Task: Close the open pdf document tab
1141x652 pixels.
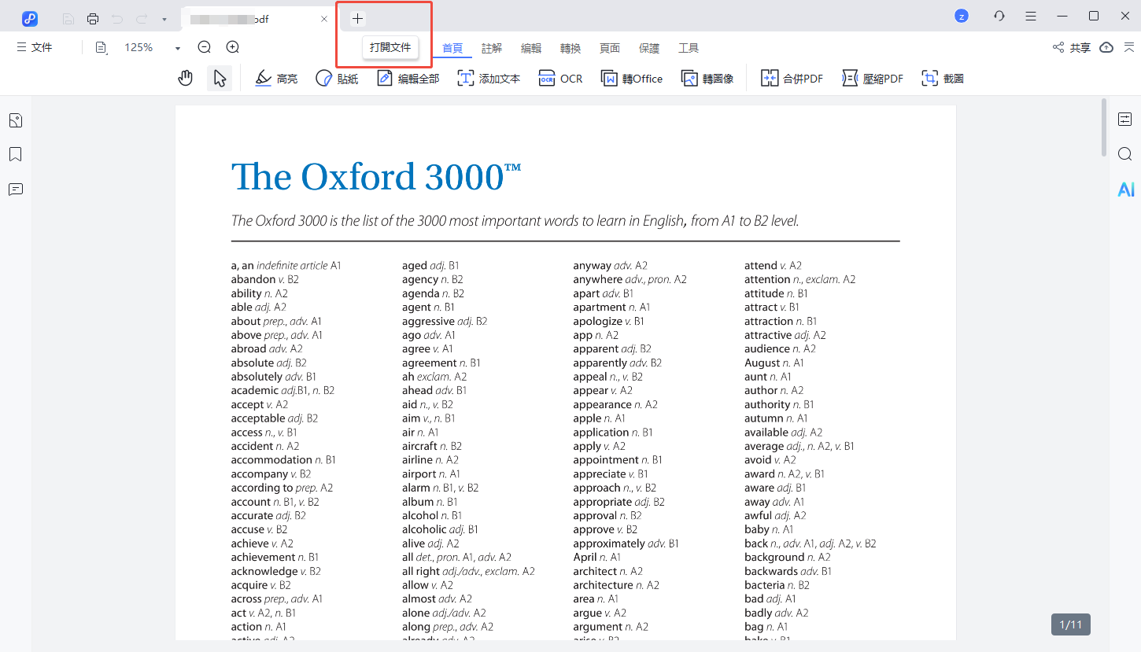Action: click(324, 19)
